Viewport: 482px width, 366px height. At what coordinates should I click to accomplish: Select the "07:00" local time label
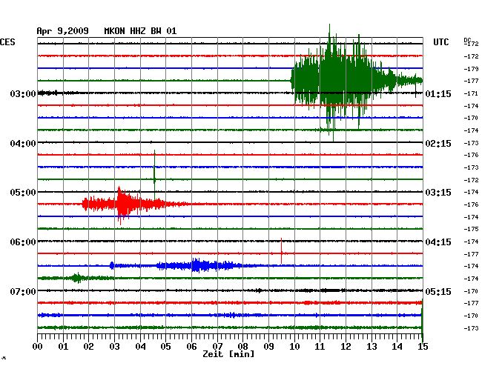23,291
